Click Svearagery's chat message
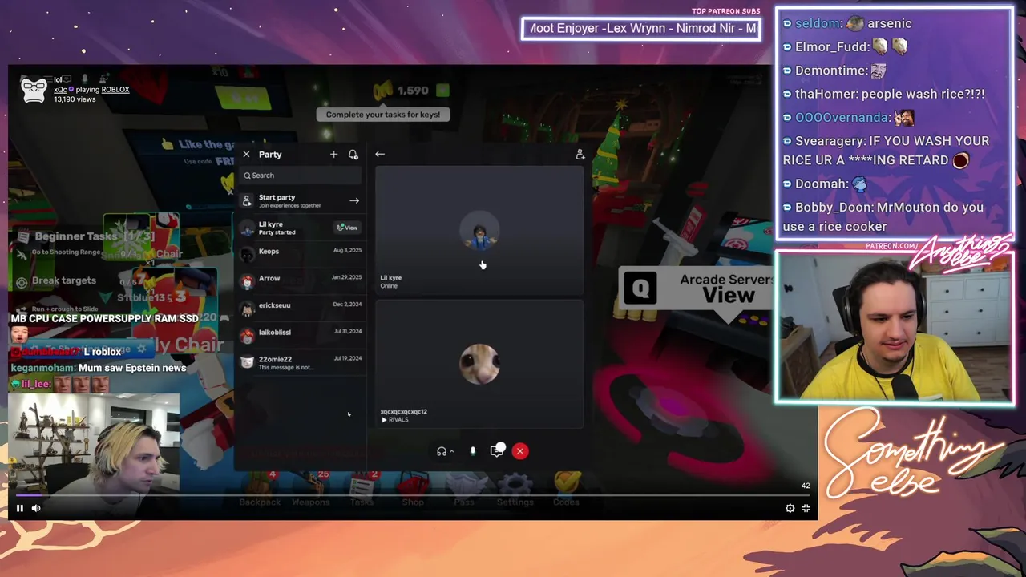1026x577 pixels. (888, 151)
